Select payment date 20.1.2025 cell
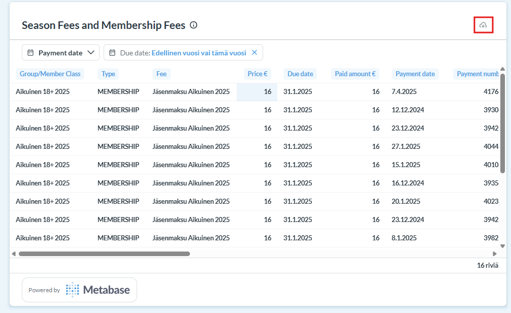Image resolution: width=511 pixels, height=313 pixels. click(406, 201)
